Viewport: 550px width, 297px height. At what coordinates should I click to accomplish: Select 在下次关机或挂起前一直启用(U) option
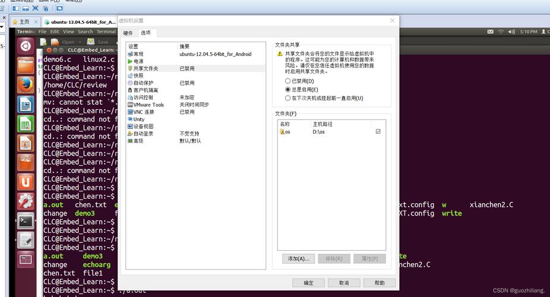[288, 98]
